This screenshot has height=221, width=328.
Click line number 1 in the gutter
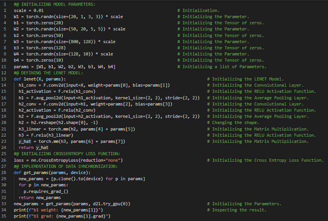5,4
